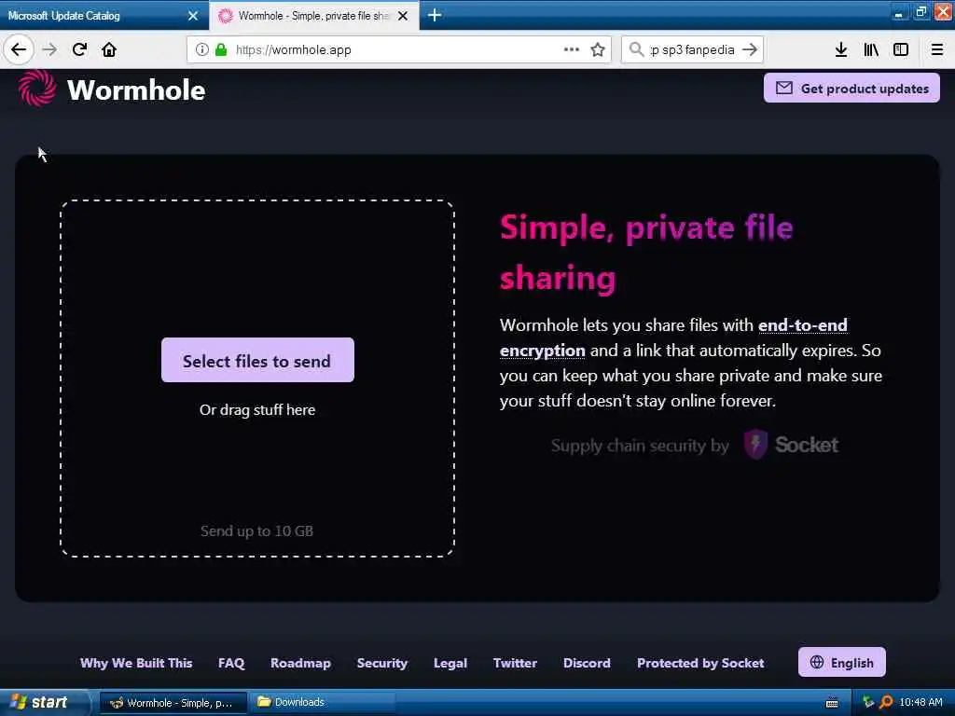Click the Socket shield logo
This screenshot has width=955, height=716.
tap(755, 444)
